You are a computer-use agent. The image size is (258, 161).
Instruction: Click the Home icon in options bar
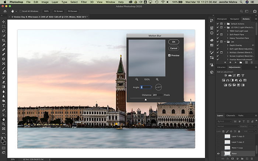[x=5, y=11]
